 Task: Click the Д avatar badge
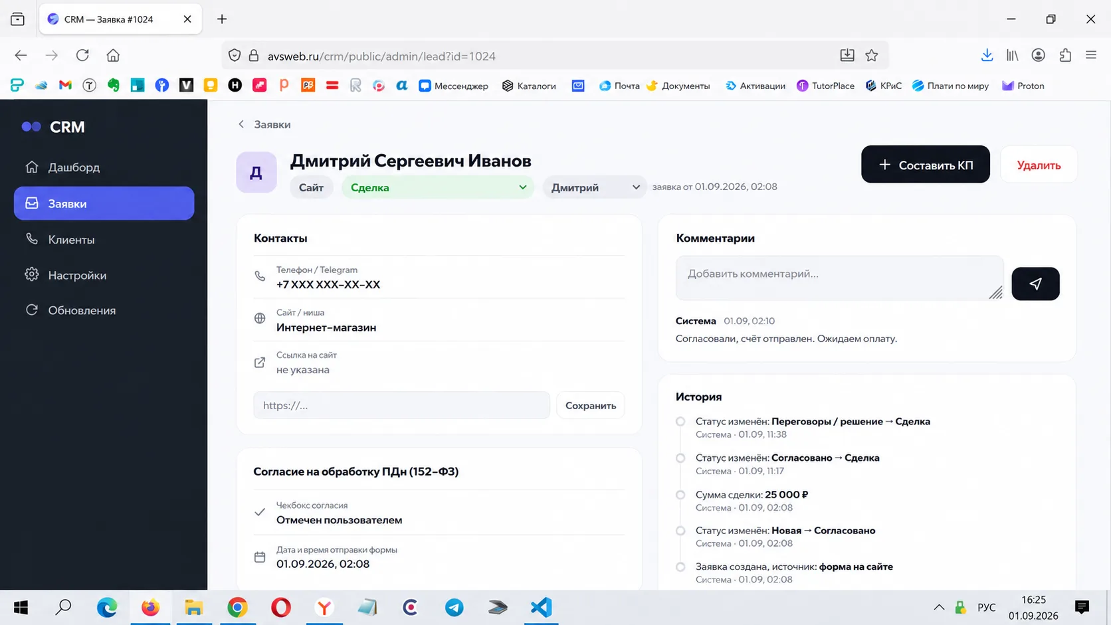(256, 173)
